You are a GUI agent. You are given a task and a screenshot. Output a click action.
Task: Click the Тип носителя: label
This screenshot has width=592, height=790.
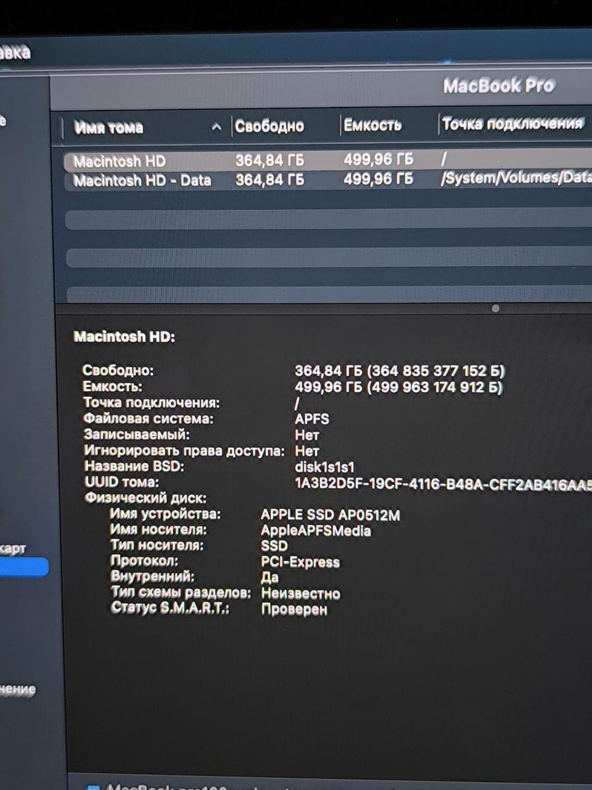(157, 545)
